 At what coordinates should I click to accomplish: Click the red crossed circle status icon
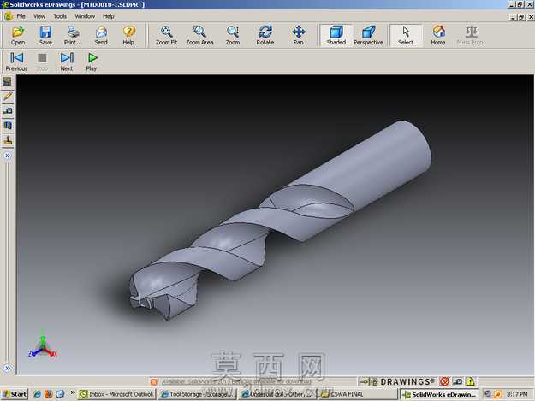pyautogui.click(x=444, y=381)
